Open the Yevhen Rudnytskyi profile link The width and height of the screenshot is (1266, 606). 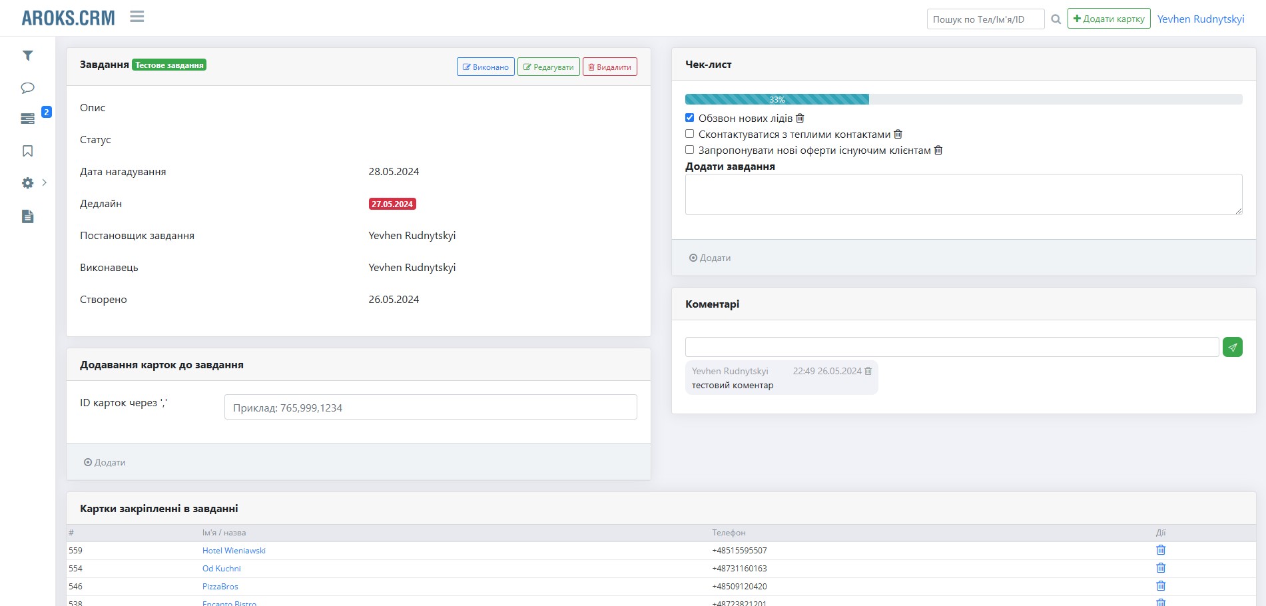click(x=1201, y=19)
